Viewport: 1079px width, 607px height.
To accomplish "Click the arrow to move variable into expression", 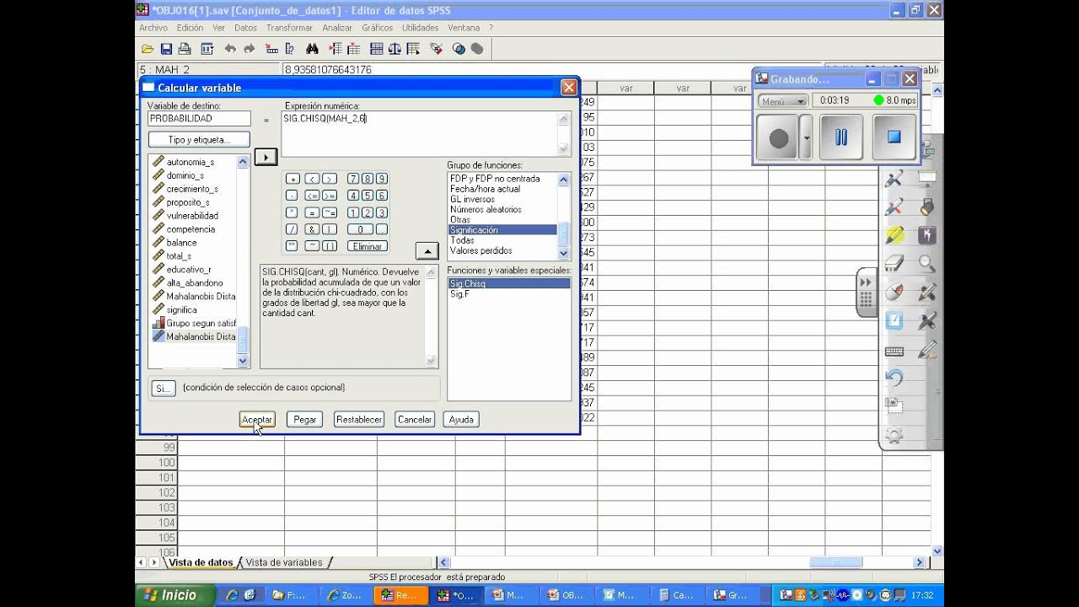I will point(266,157).
